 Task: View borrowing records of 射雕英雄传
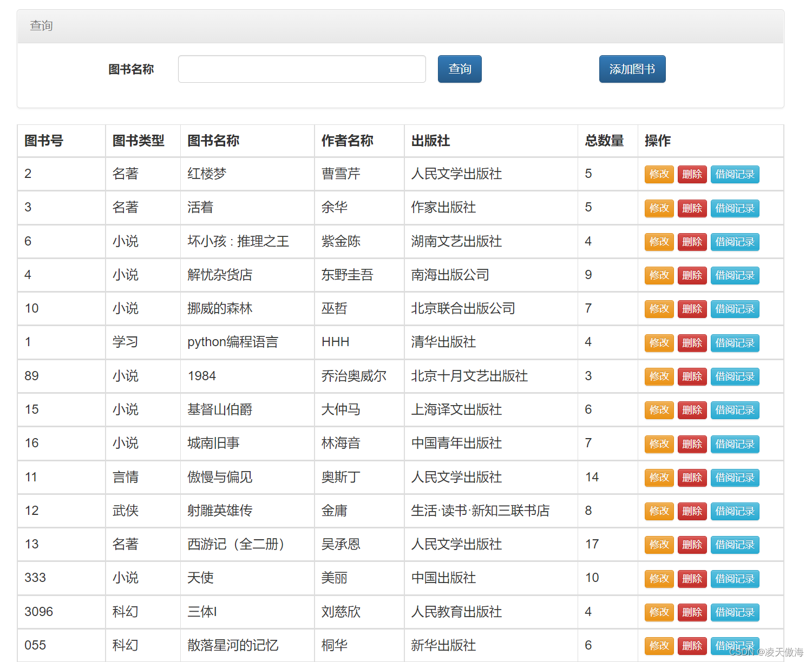pyautogui.click(x=735, y=511)
